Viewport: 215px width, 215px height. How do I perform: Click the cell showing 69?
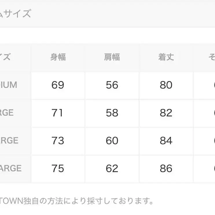pyautogui.click(x=58, y=85)
